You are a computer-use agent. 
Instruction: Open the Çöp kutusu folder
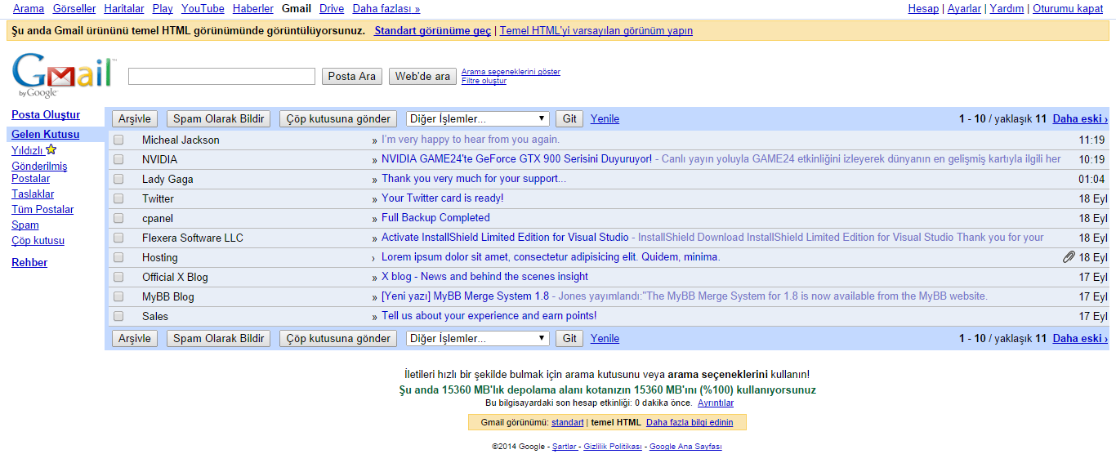coord(38,240)
